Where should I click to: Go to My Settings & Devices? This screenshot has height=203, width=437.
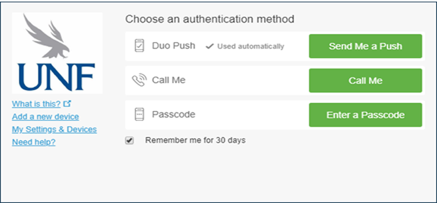click(x=54, y=129)
